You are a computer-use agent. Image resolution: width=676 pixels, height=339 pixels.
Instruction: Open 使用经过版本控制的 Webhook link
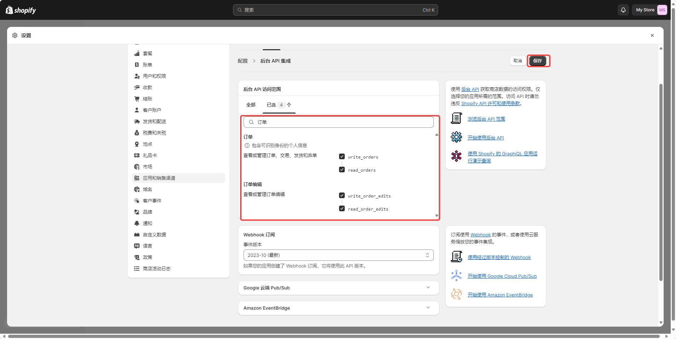[x=499, y=257]
